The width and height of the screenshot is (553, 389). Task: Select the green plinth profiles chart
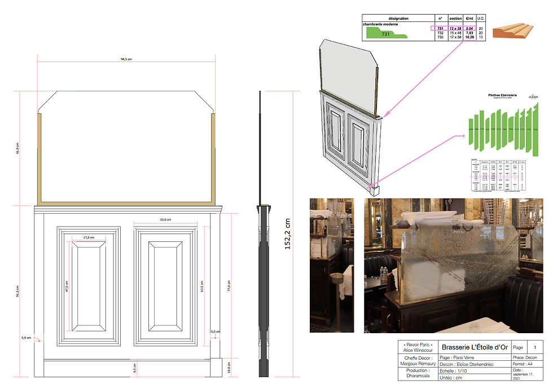pyautogui.click(x=503, y=129)
